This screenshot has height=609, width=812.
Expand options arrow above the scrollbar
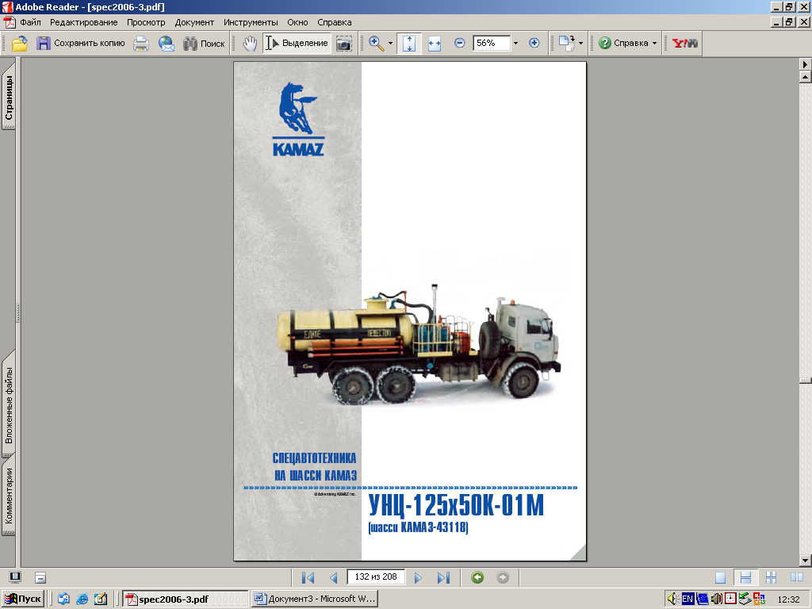pos(806,64)
